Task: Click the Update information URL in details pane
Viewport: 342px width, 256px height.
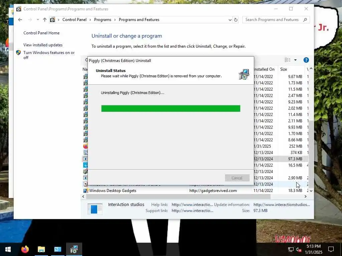Action: 282,205
